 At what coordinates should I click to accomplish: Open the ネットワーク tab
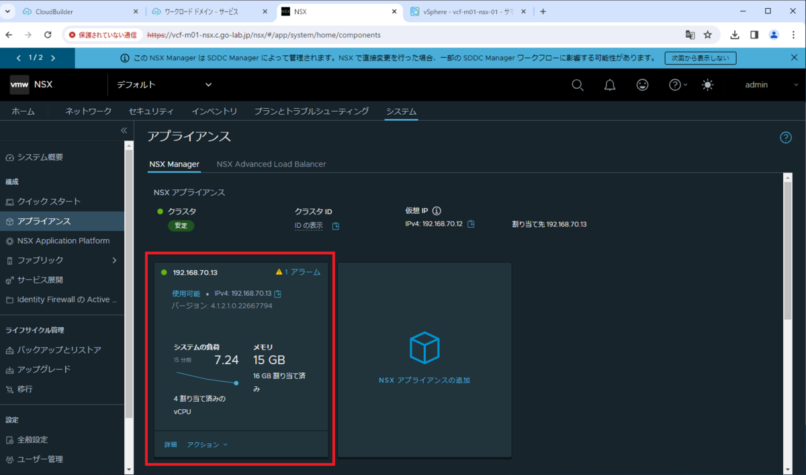(88, 111)
